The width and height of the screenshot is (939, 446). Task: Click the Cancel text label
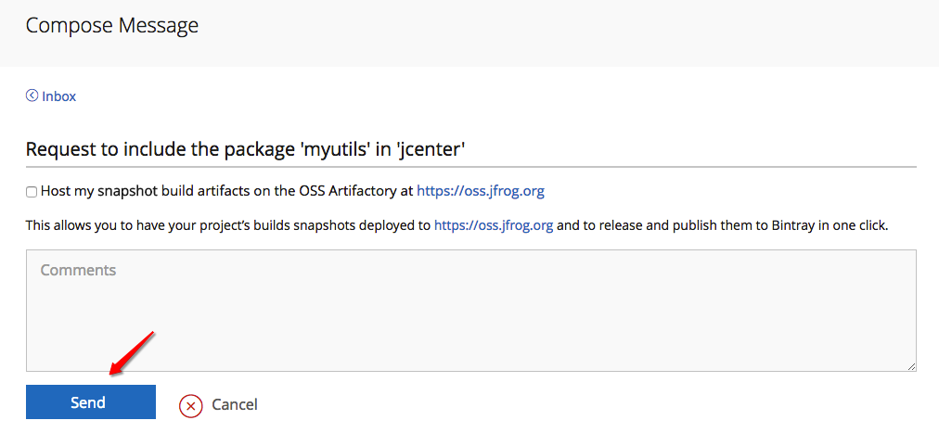235,404
